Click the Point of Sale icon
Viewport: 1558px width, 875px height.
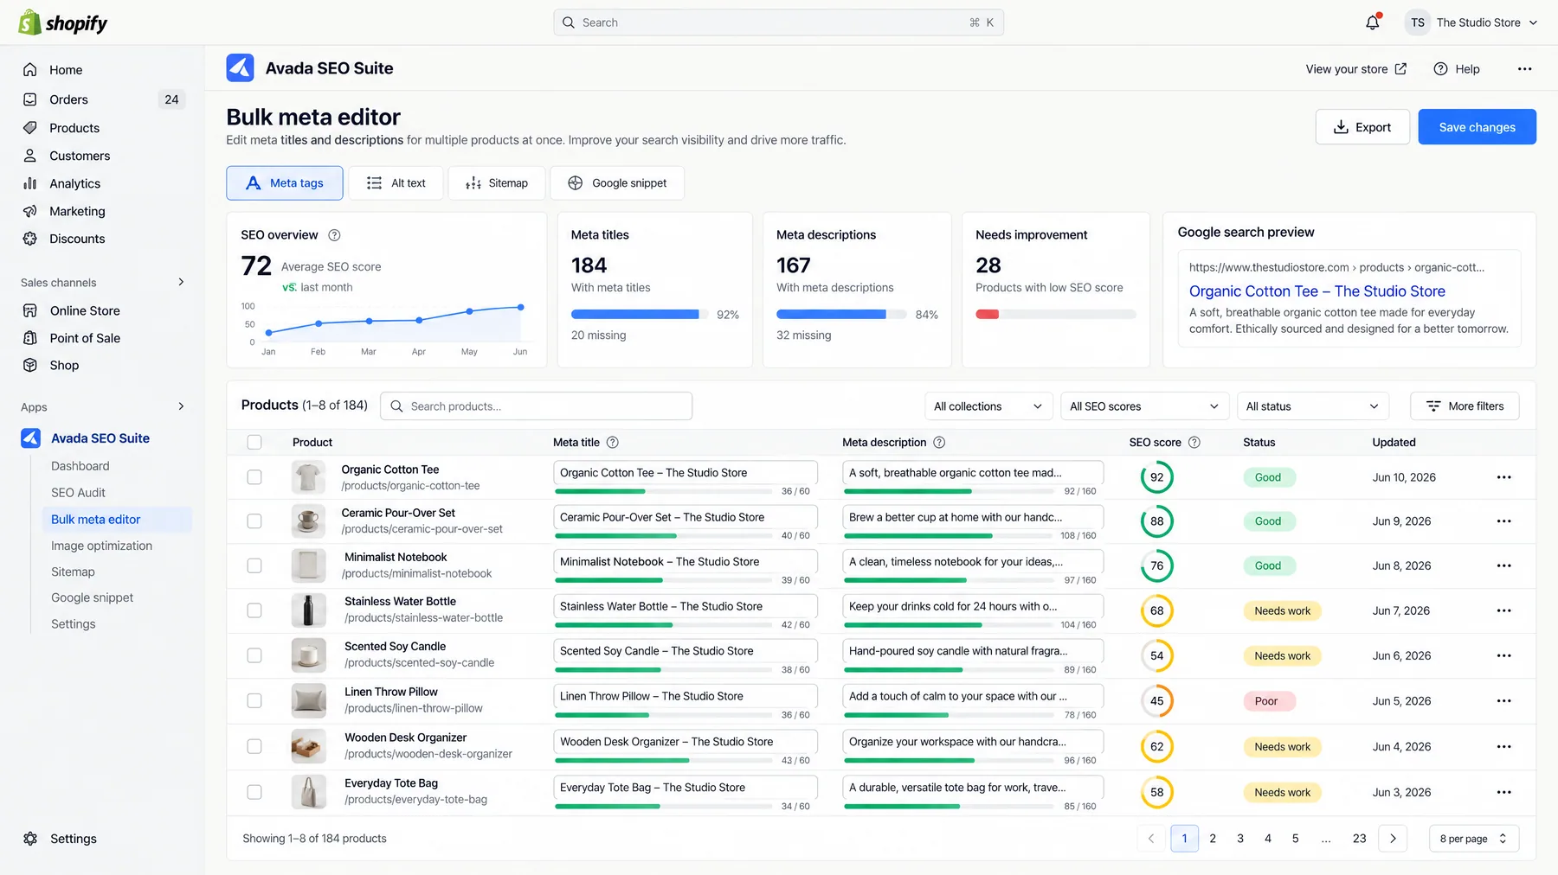[30, 338]
